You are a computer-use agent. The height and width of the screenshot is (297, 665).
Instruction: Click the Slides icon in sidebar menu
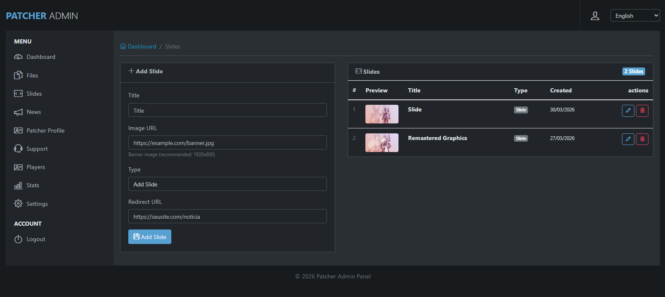click(18, 94)
